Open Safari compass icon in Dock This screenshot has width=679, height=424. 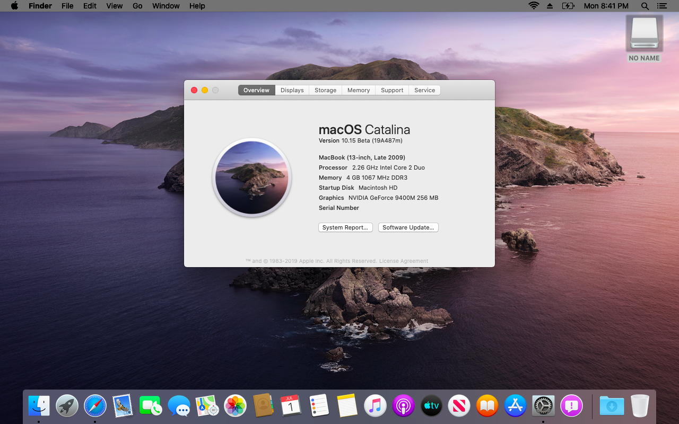click(95, 406)
